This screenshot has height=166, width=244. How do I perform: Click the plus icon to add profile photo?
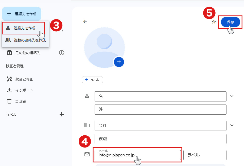(x=119, y=62)
